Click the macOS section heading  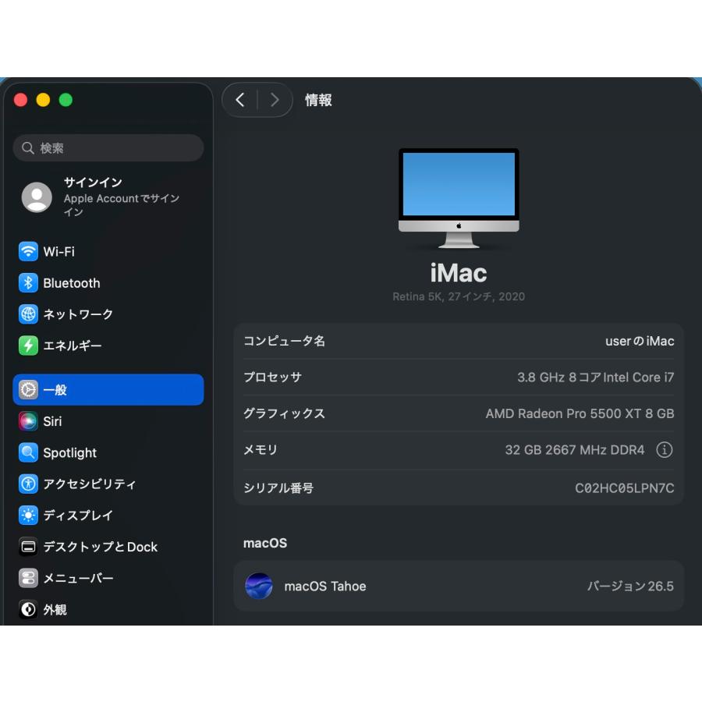click(x=265, y=543)
